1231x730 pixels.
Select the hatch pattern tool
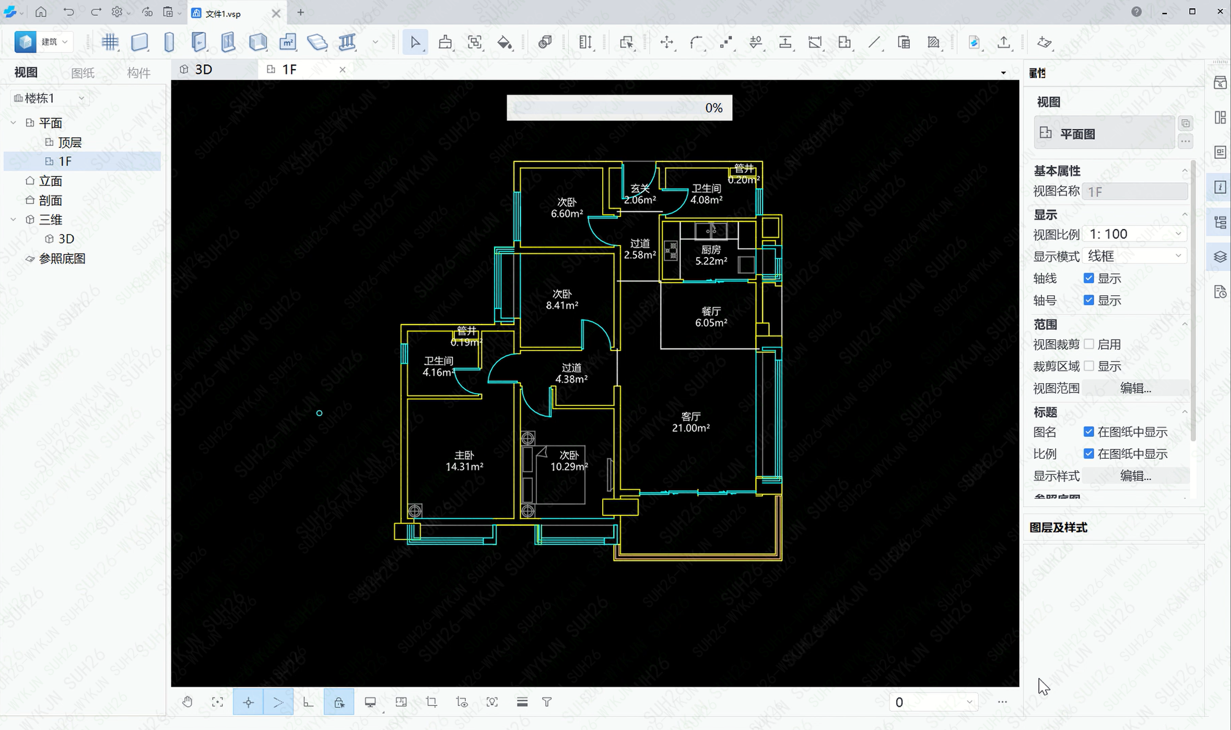click(933, 42)
